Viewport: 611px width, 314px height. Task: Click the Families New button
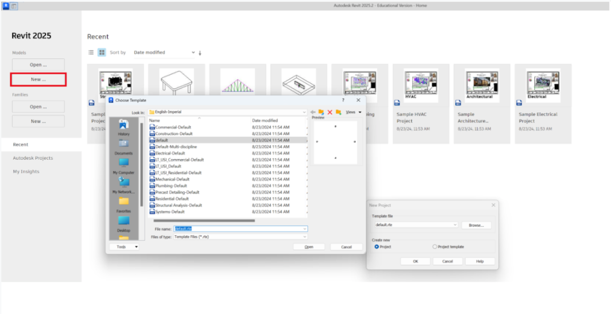38,121
